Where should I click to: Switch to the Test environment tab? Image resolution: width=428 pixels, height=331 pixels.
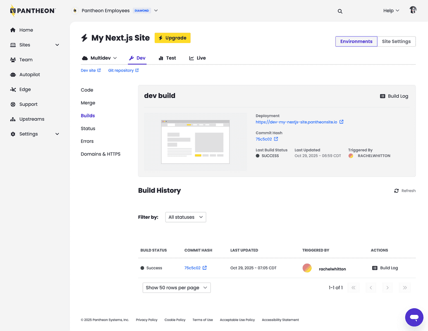point(167,58)
